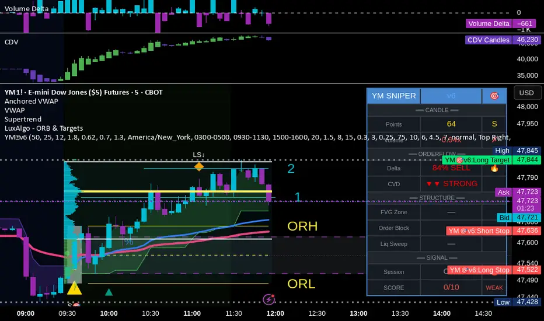Click the LS↓ signal label
Image resolution: width=544 pixels, height=321 pixels.
click(x=199, y=155)
